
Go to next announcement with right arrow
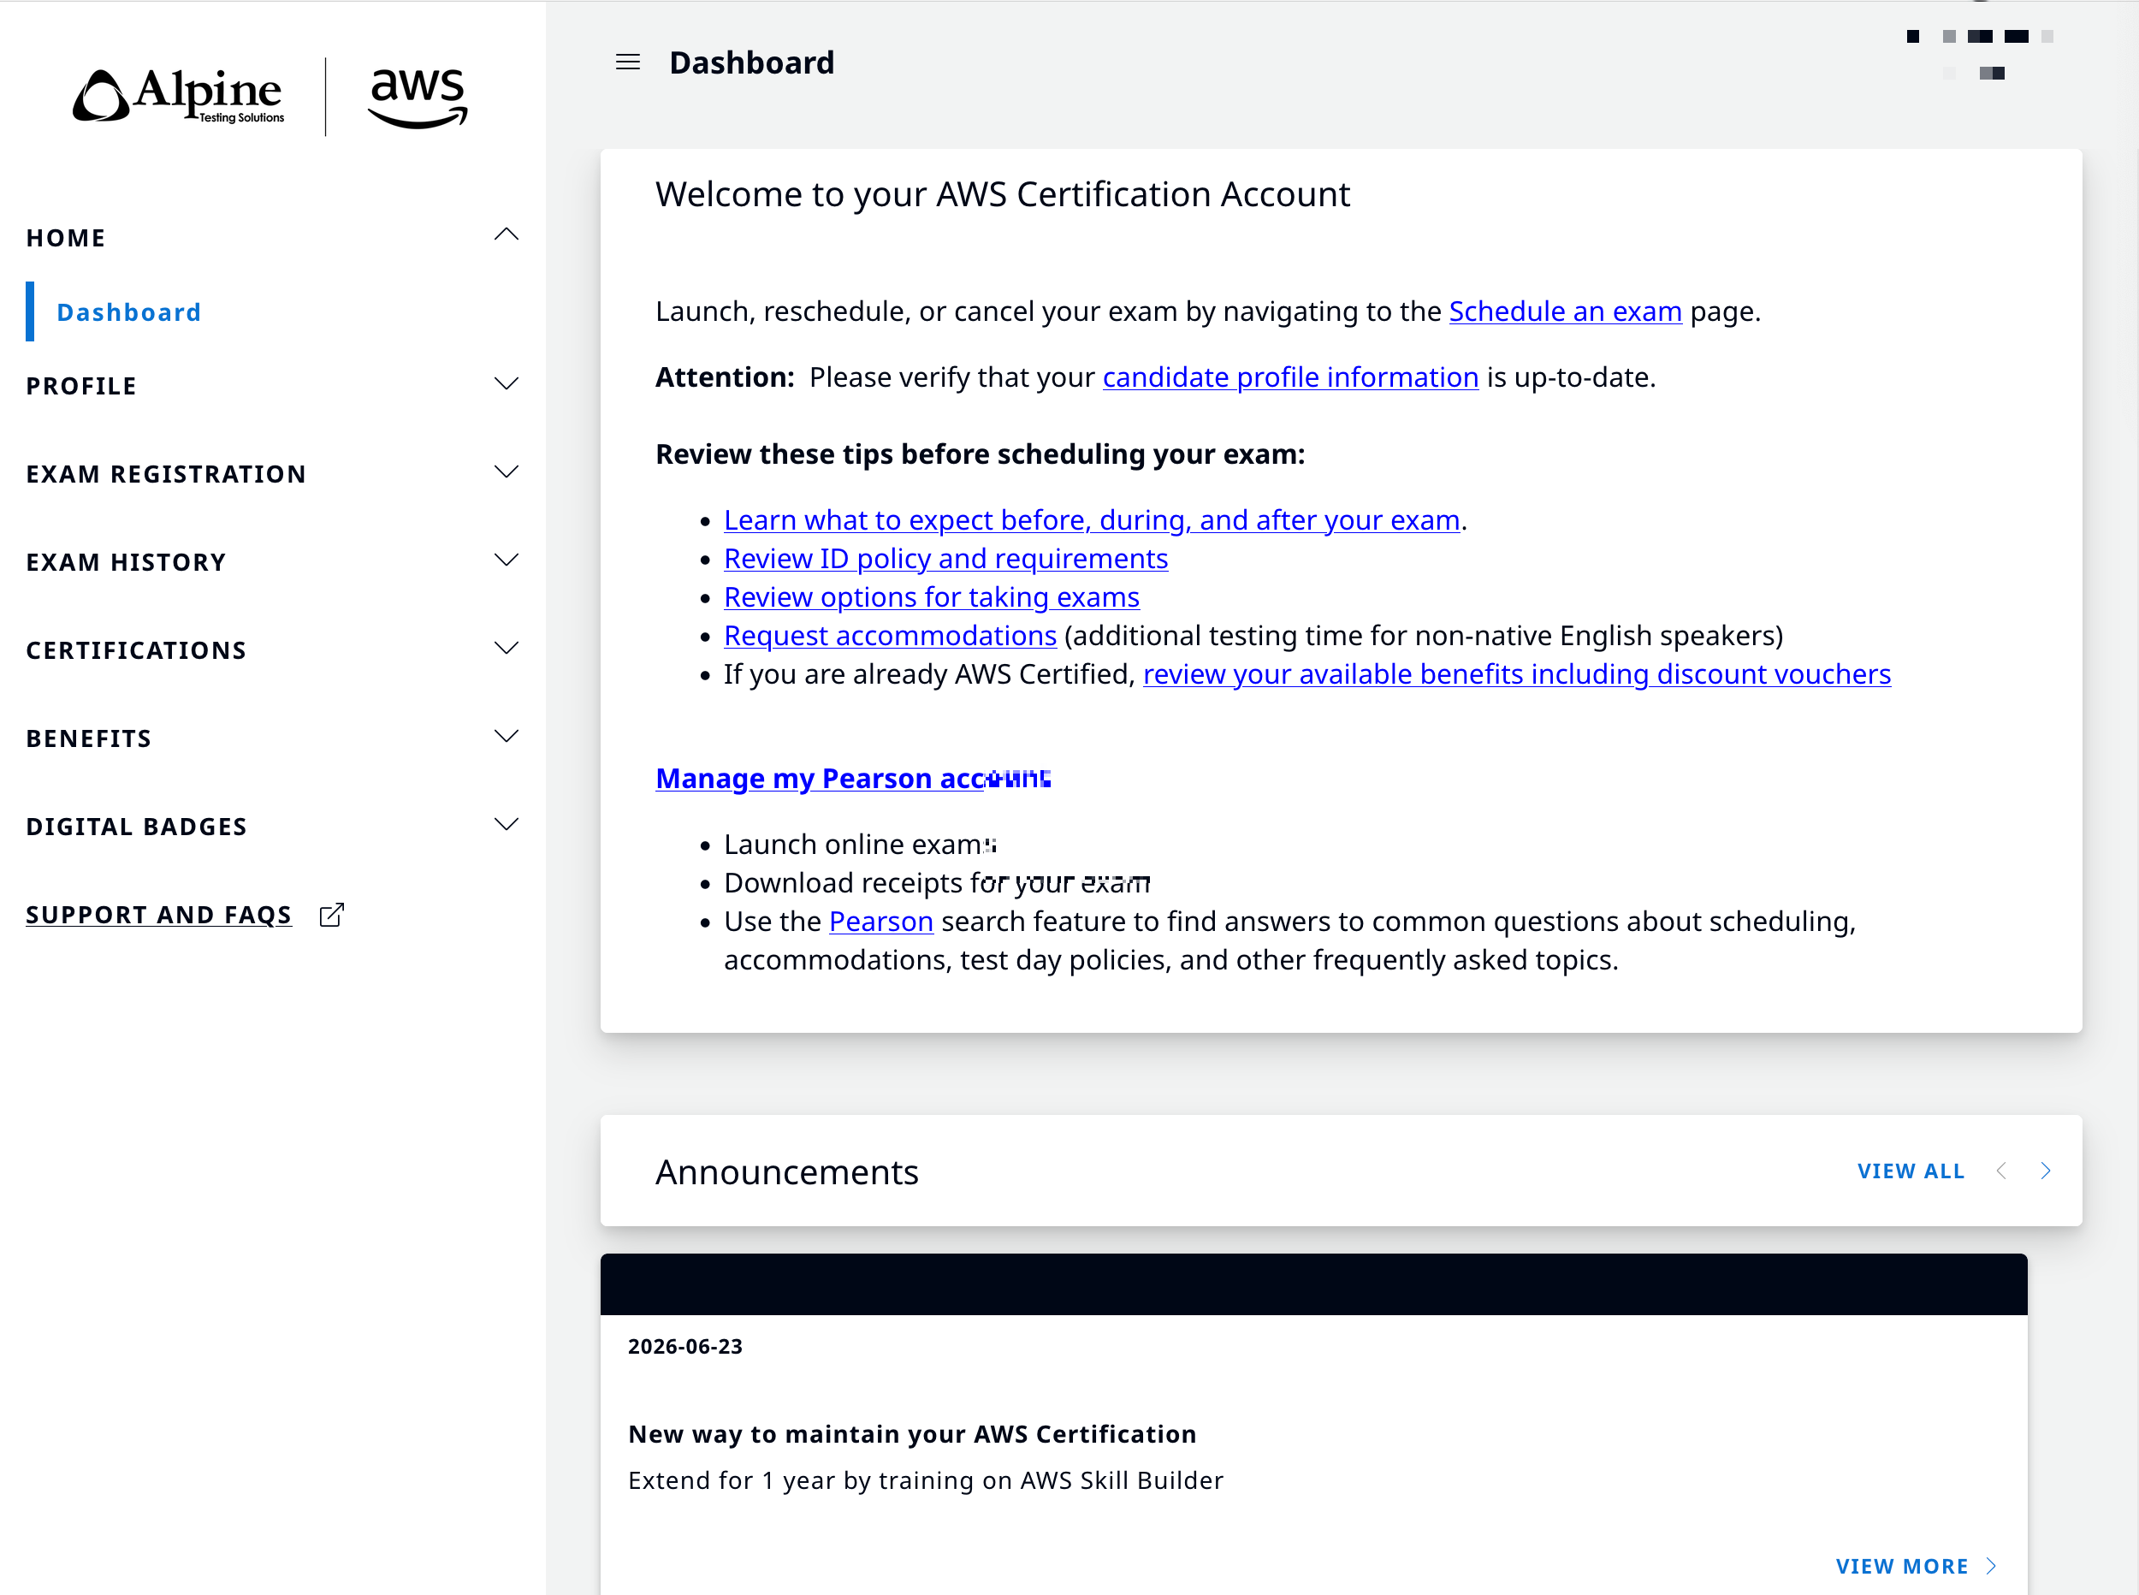tap(2046, 1171)
